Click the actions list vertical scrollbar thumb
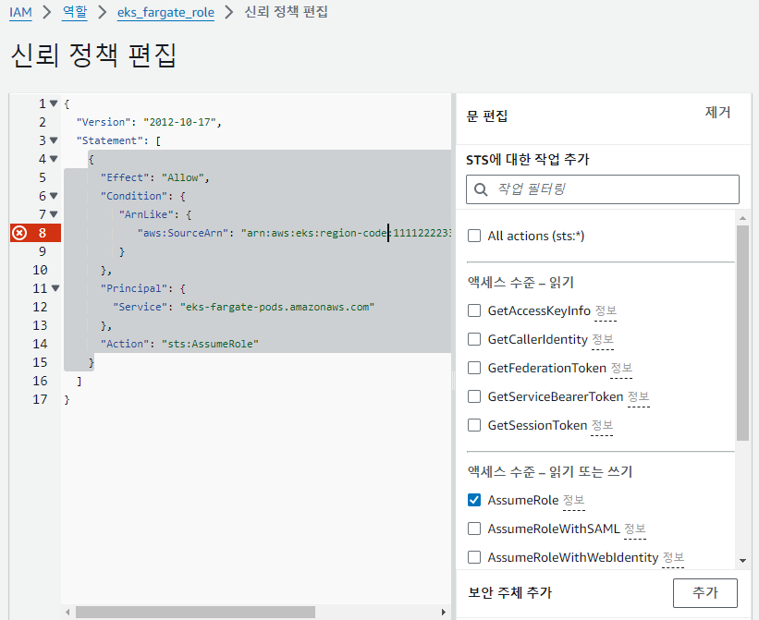The width and height of the screenshot is (759, 620). pos(742,334)
